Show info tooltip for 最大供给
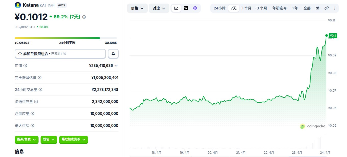Screen dimensions: 347x157 click(x=32, y=126)
